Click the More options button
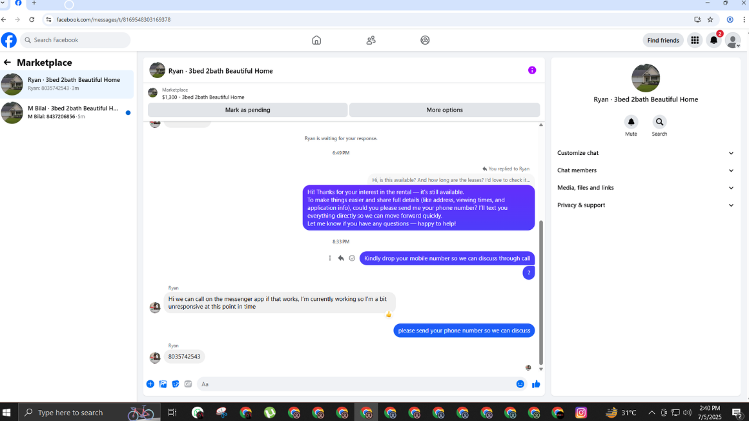749x421 pixels. (444, 110)
